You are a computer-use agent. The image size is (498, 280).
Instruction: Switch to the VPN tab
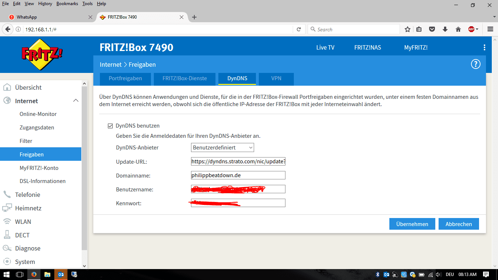(x=276, y=78)
